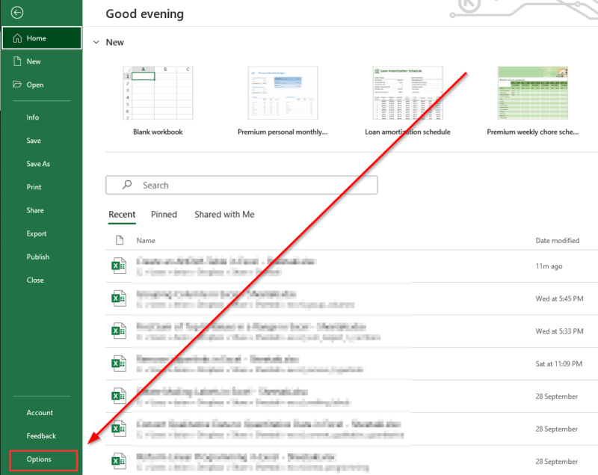Switch to Shared with Me tab
The image size is (598, 475).
tap(224, 215)
